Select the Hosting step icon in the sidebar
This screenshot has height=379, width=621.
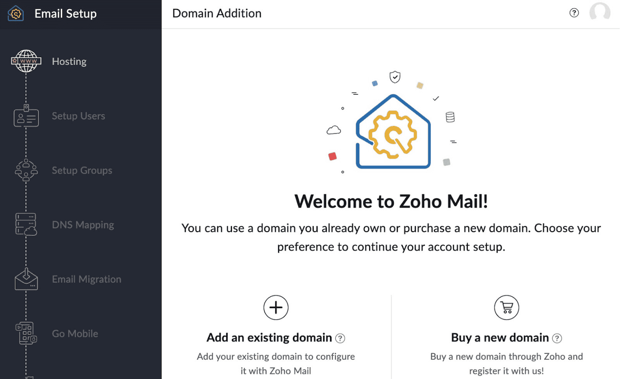click(26, 61)
